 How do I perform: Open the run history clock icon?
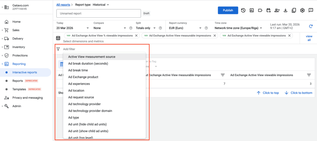point(243,10)
